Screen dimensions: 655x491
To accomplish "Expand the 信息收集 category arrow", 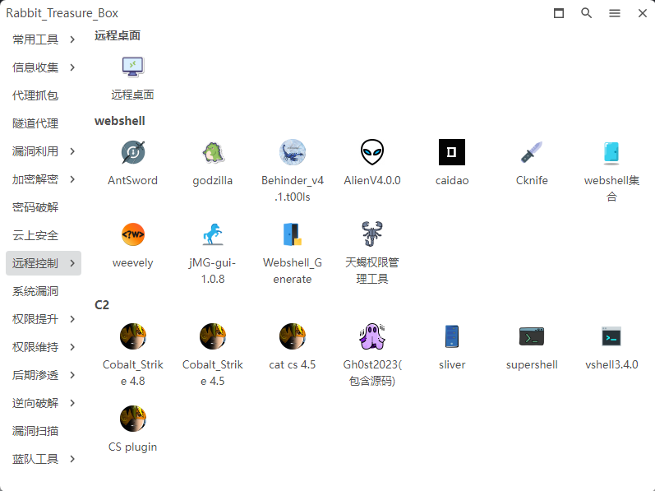I will (x=72, y=67).
